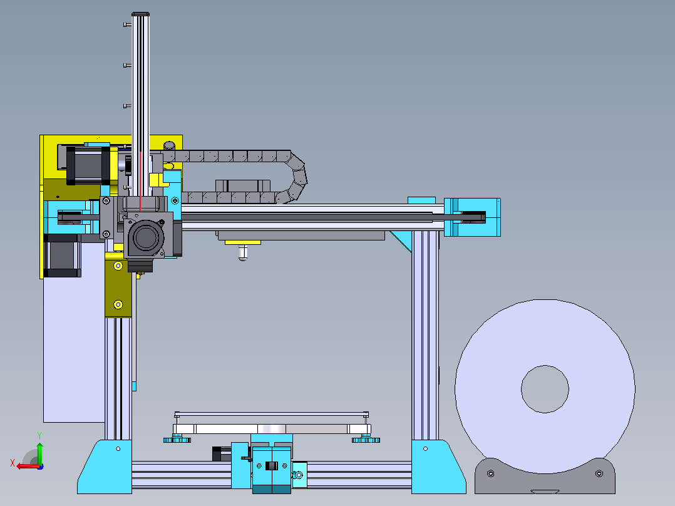
Task: Click the red X axis arrow of triad
Action: pyautogui.click(x=28, y=466)
